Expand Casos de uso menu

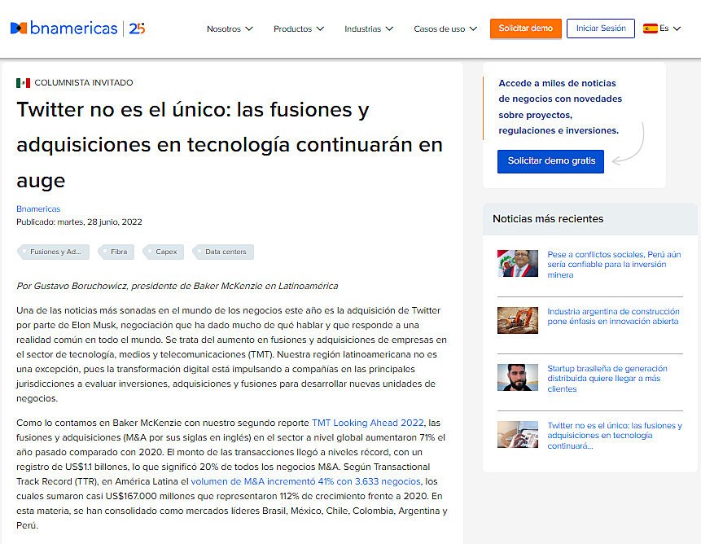pos(445,29)
